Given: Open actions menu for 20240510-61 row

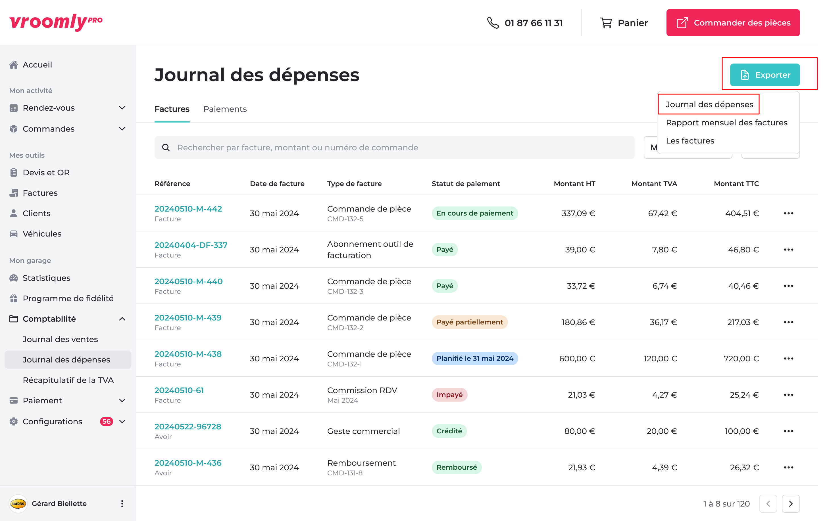Looking at the screenshot, I should 788,395.
